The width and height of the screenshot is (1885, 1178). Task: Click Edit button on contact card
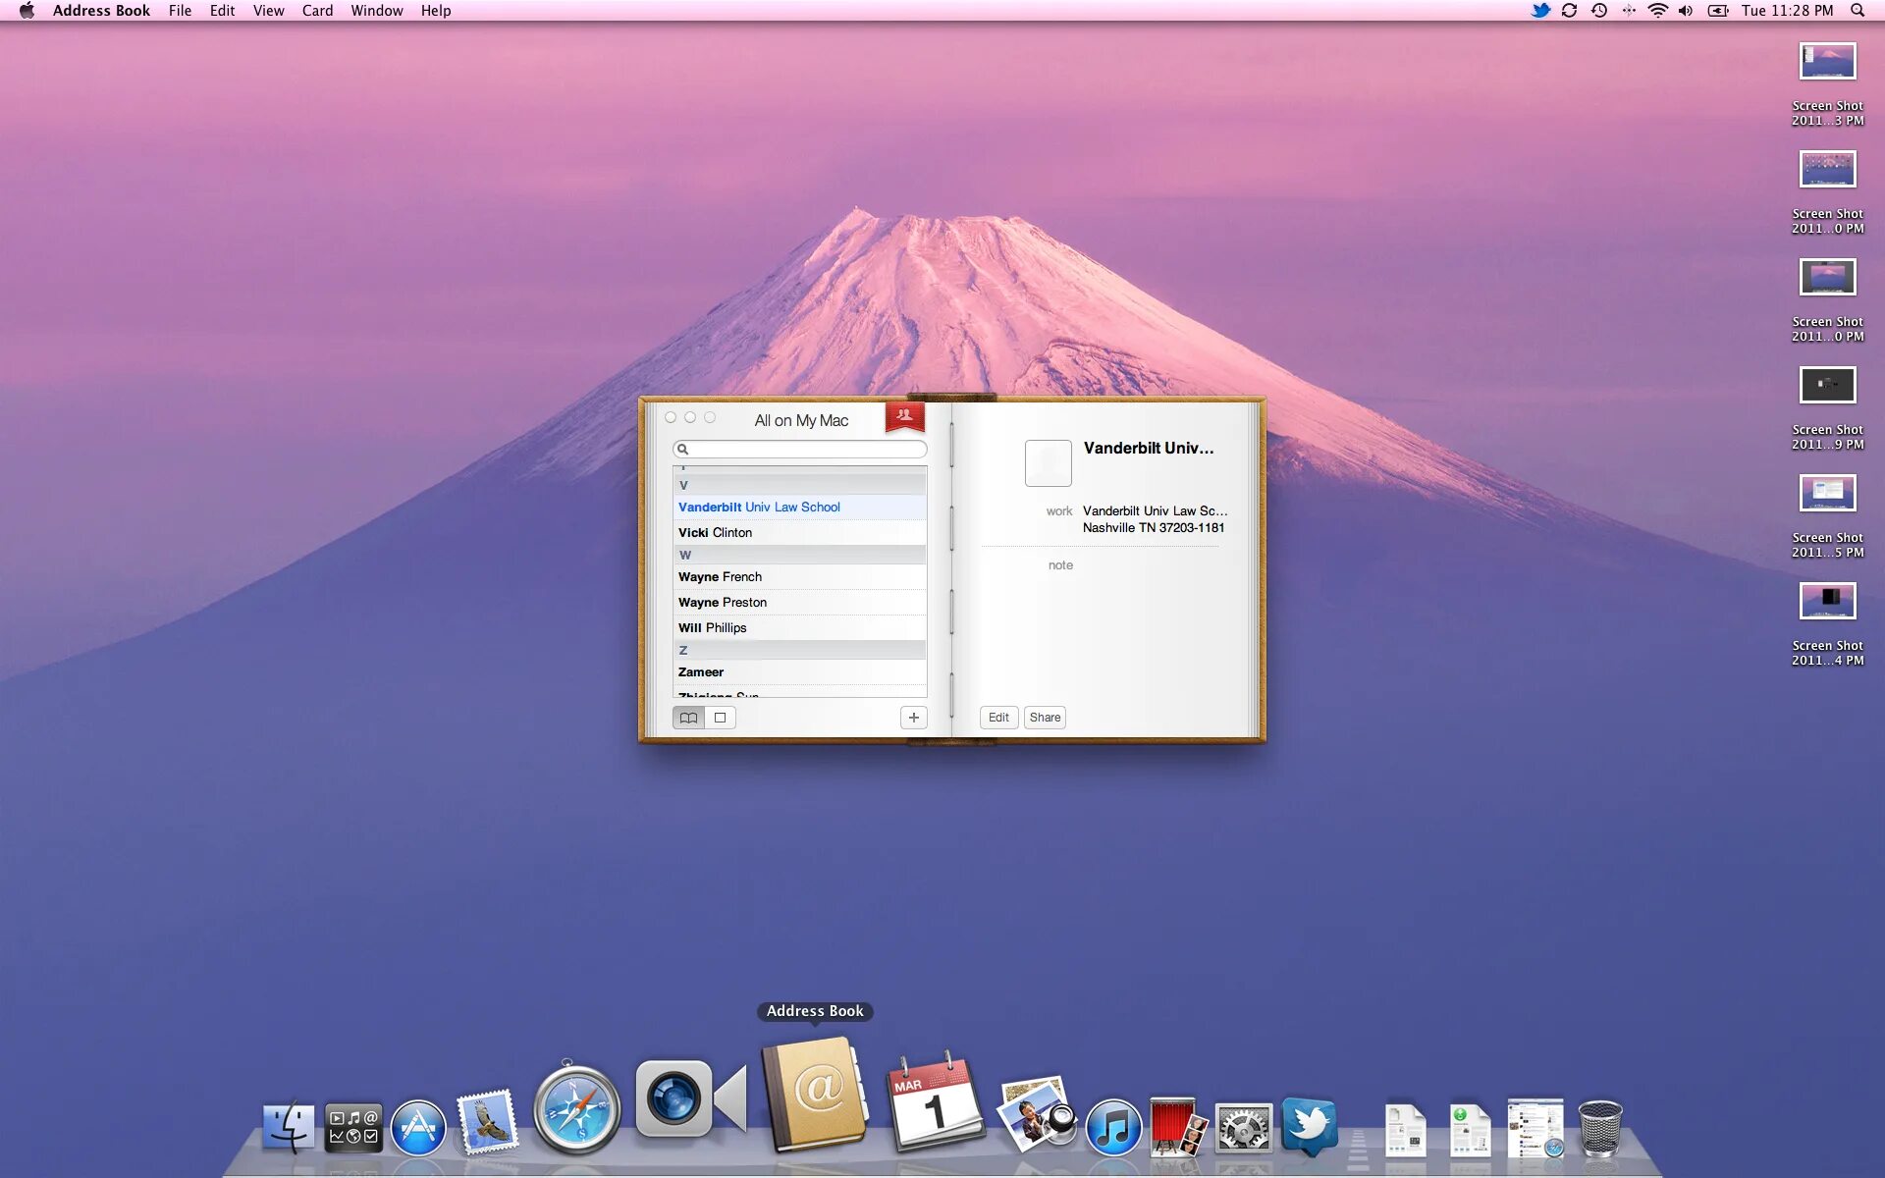click(998, 718)
